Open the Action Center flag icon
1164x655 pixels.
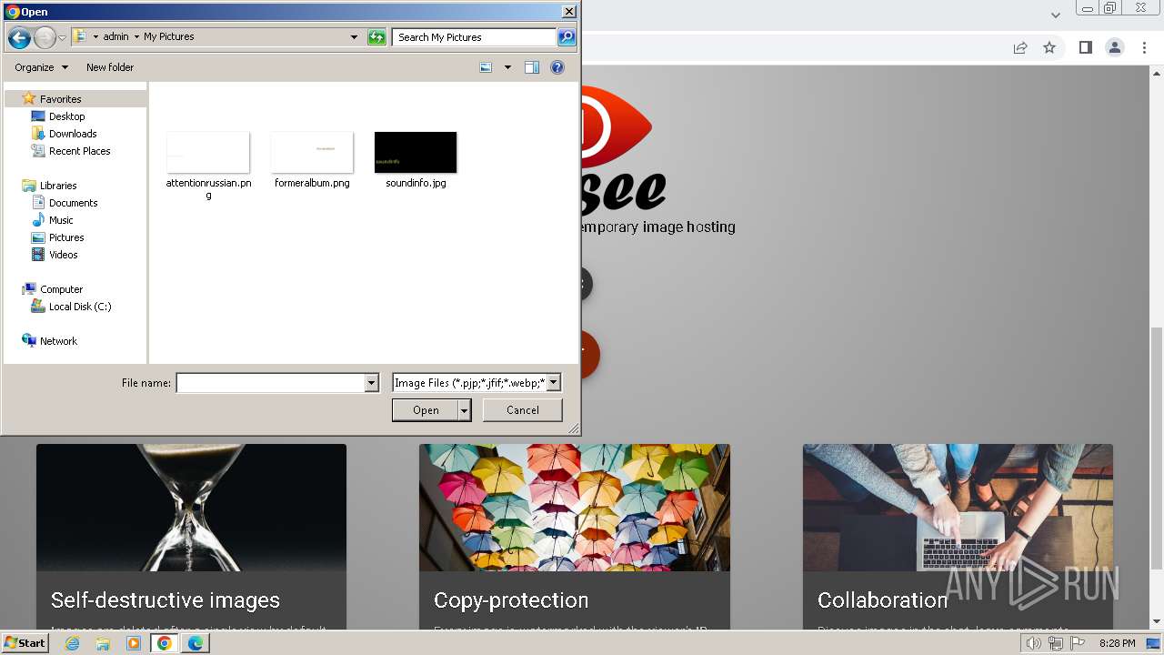tap(1077, 643)
